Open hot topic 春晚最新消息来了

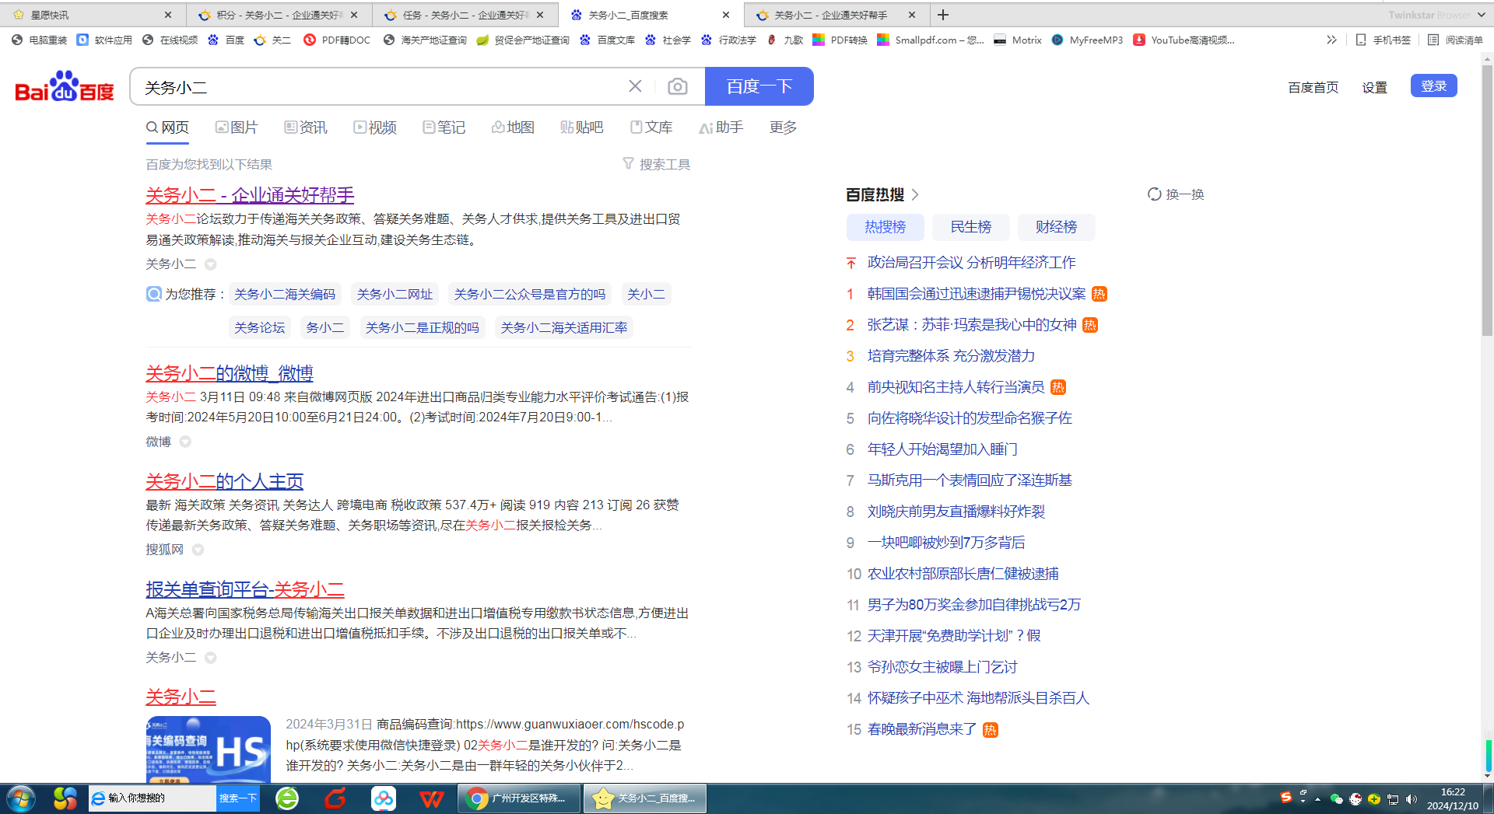tap(922, 729)
